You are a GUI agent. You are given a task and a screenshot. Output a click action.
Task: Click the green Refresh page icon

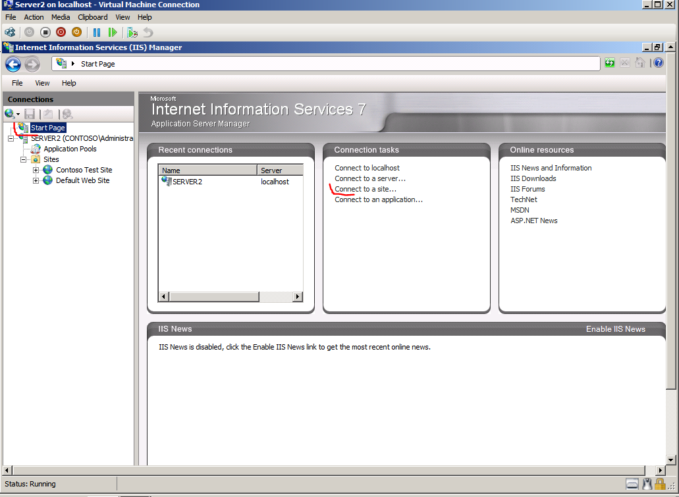tap(610, 63)
